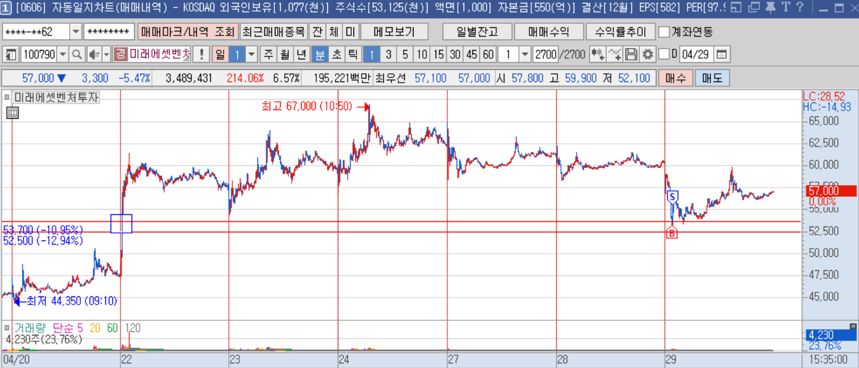Image resolution: width=859 pixels, height=368 pixels.
Task: Save chart with the floppy disk icon
Action: [631, 55]
